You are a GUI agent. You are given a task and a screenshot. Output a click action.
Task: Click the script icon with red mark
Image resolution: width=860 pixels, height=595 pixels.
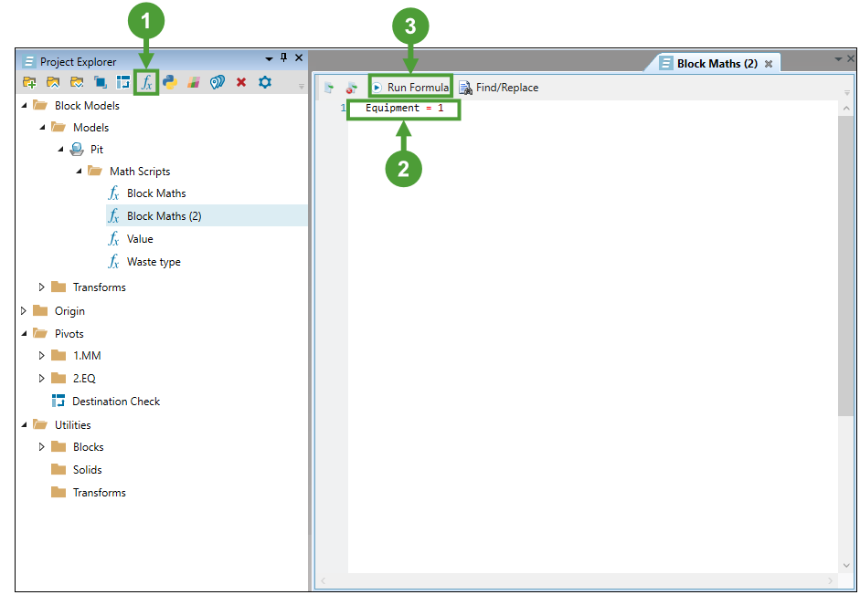(352, 88)
